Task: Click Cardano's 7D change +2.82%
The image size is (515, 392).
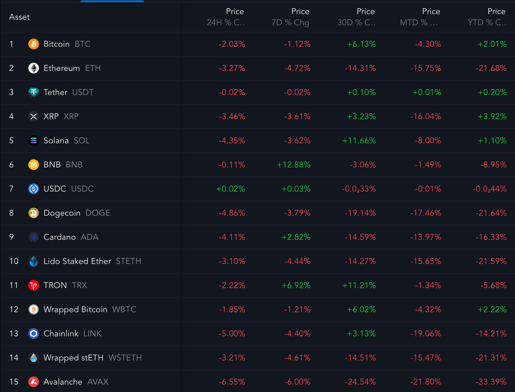Action: point(296,237)
